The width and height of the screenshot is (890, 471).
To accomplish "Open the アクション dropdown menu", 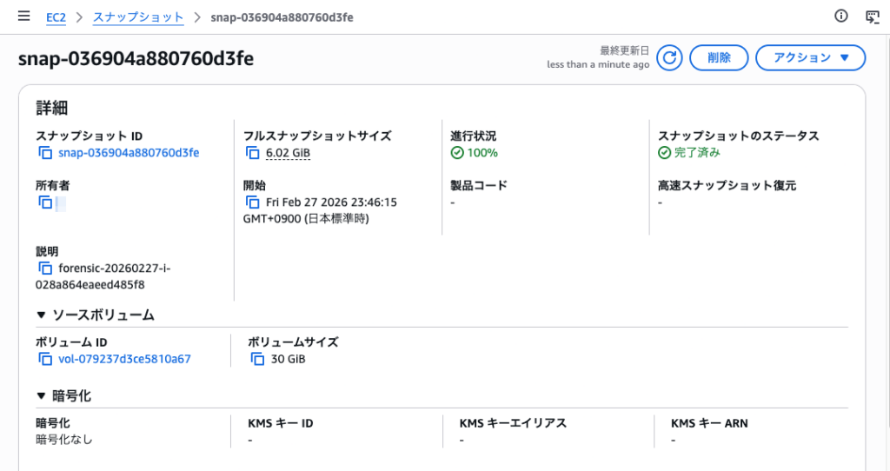I will 810,58.
